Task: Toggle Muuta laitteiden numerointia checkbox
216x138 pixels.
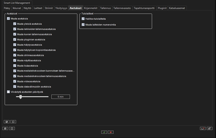Action: (83, 24)
